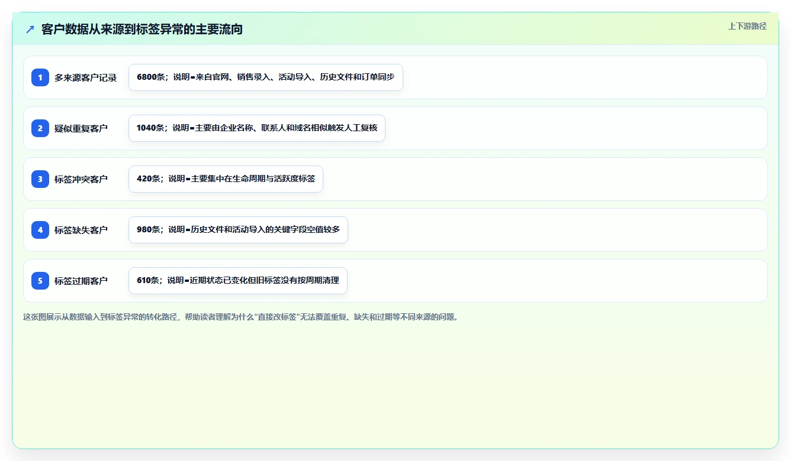Open the 980条 description box

(238, 230)
